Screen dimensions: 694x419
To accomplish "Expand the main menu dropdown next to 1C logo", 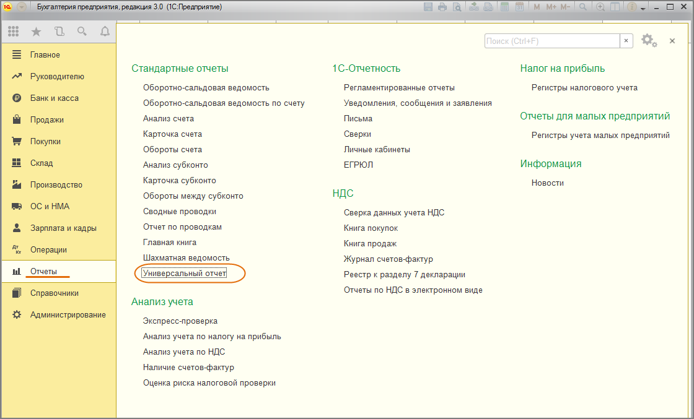I will pos(22,7).
